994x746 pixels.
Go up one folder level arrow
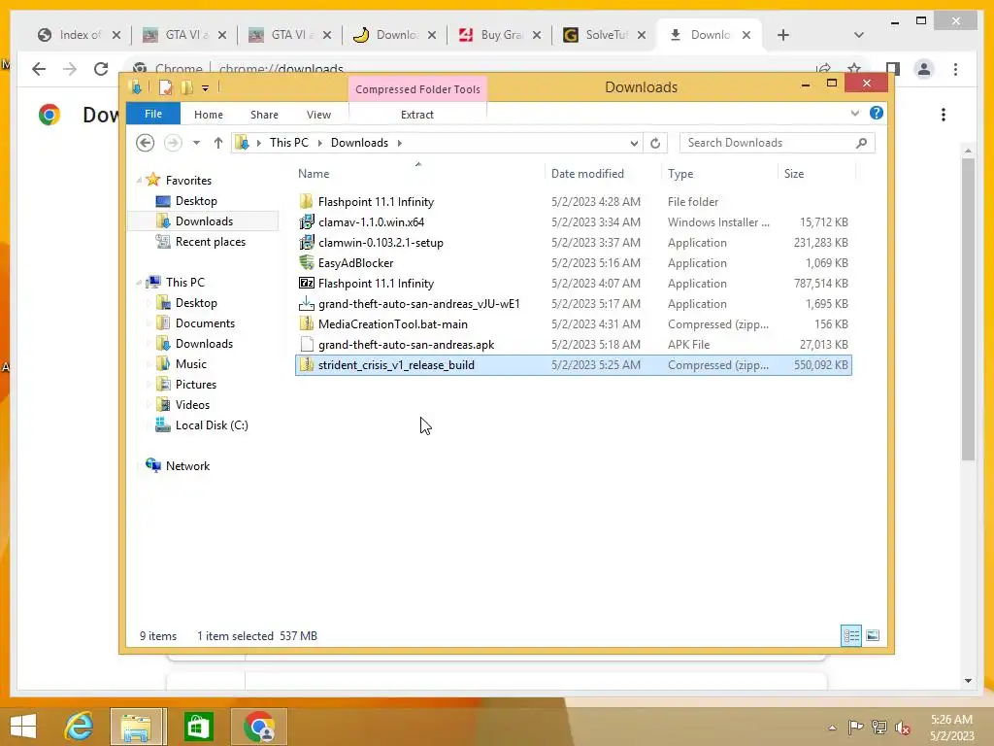tap(218, 143)
